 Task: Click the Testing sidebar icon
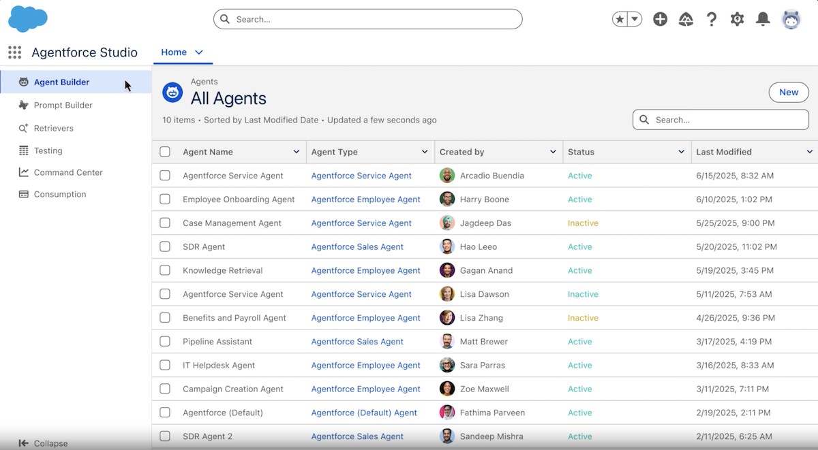coord(24,150)
